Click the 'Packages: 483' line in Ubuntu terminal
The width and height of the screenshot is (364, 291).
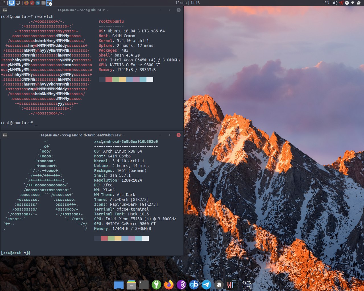click(113, 50)
